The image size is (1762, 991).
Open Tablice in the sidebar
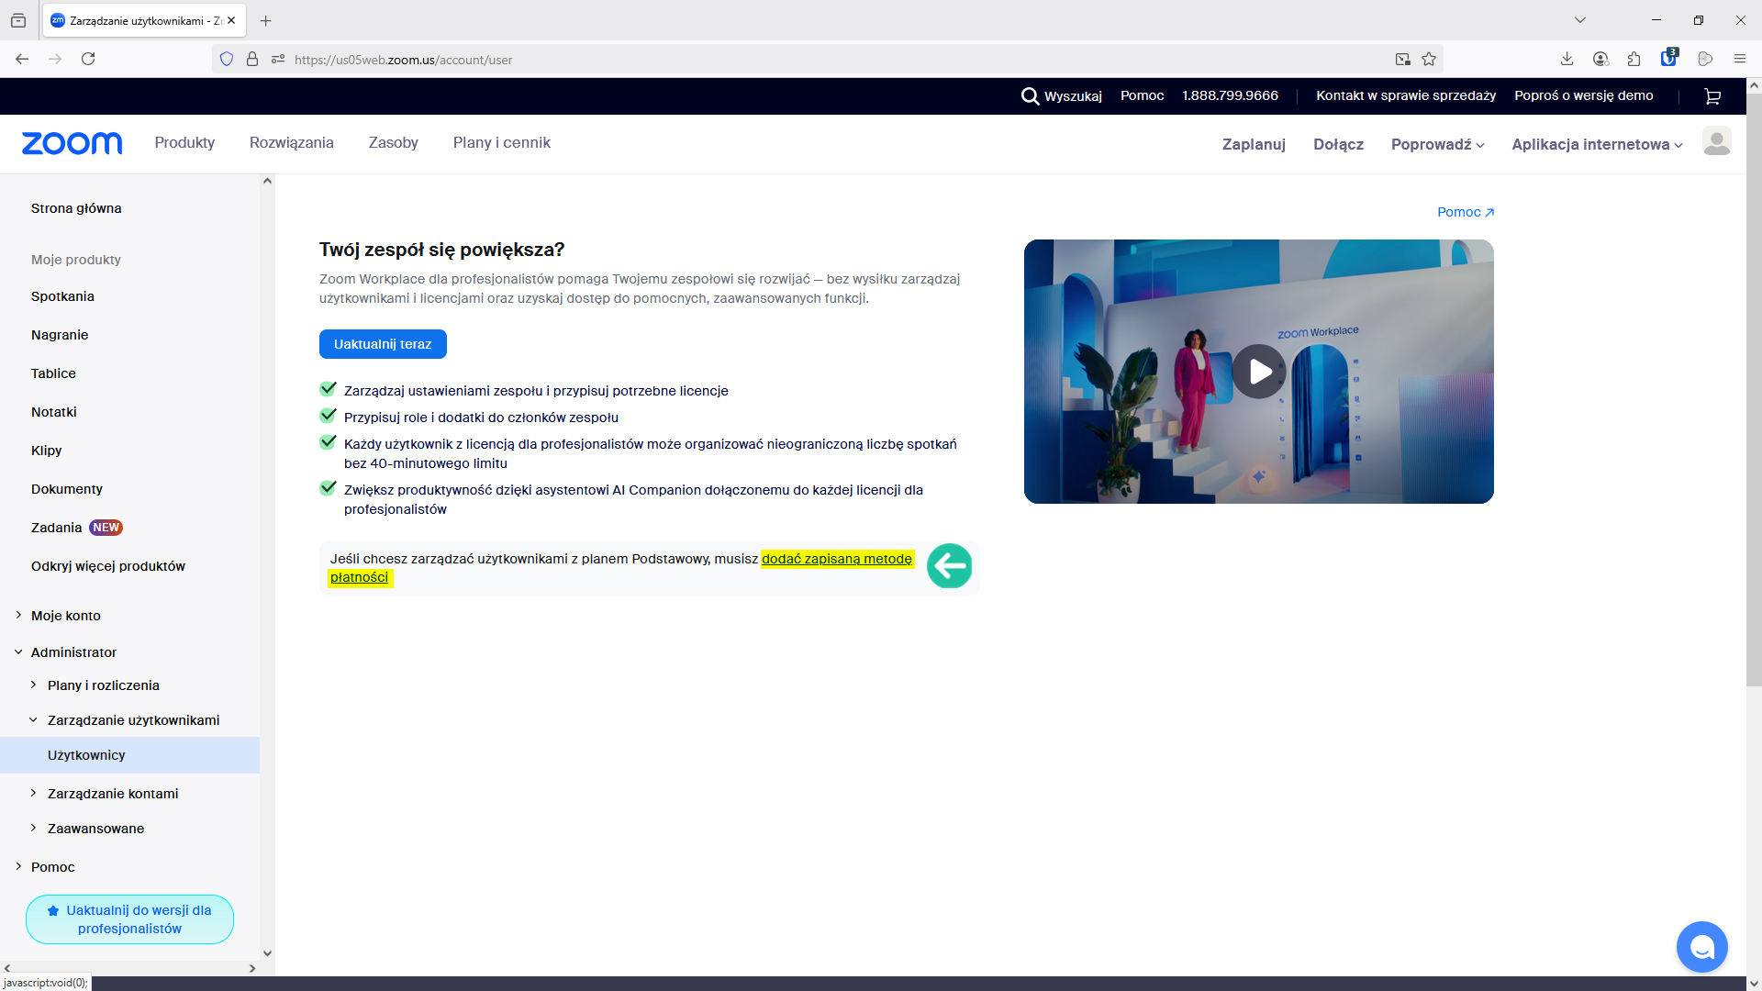53,373
